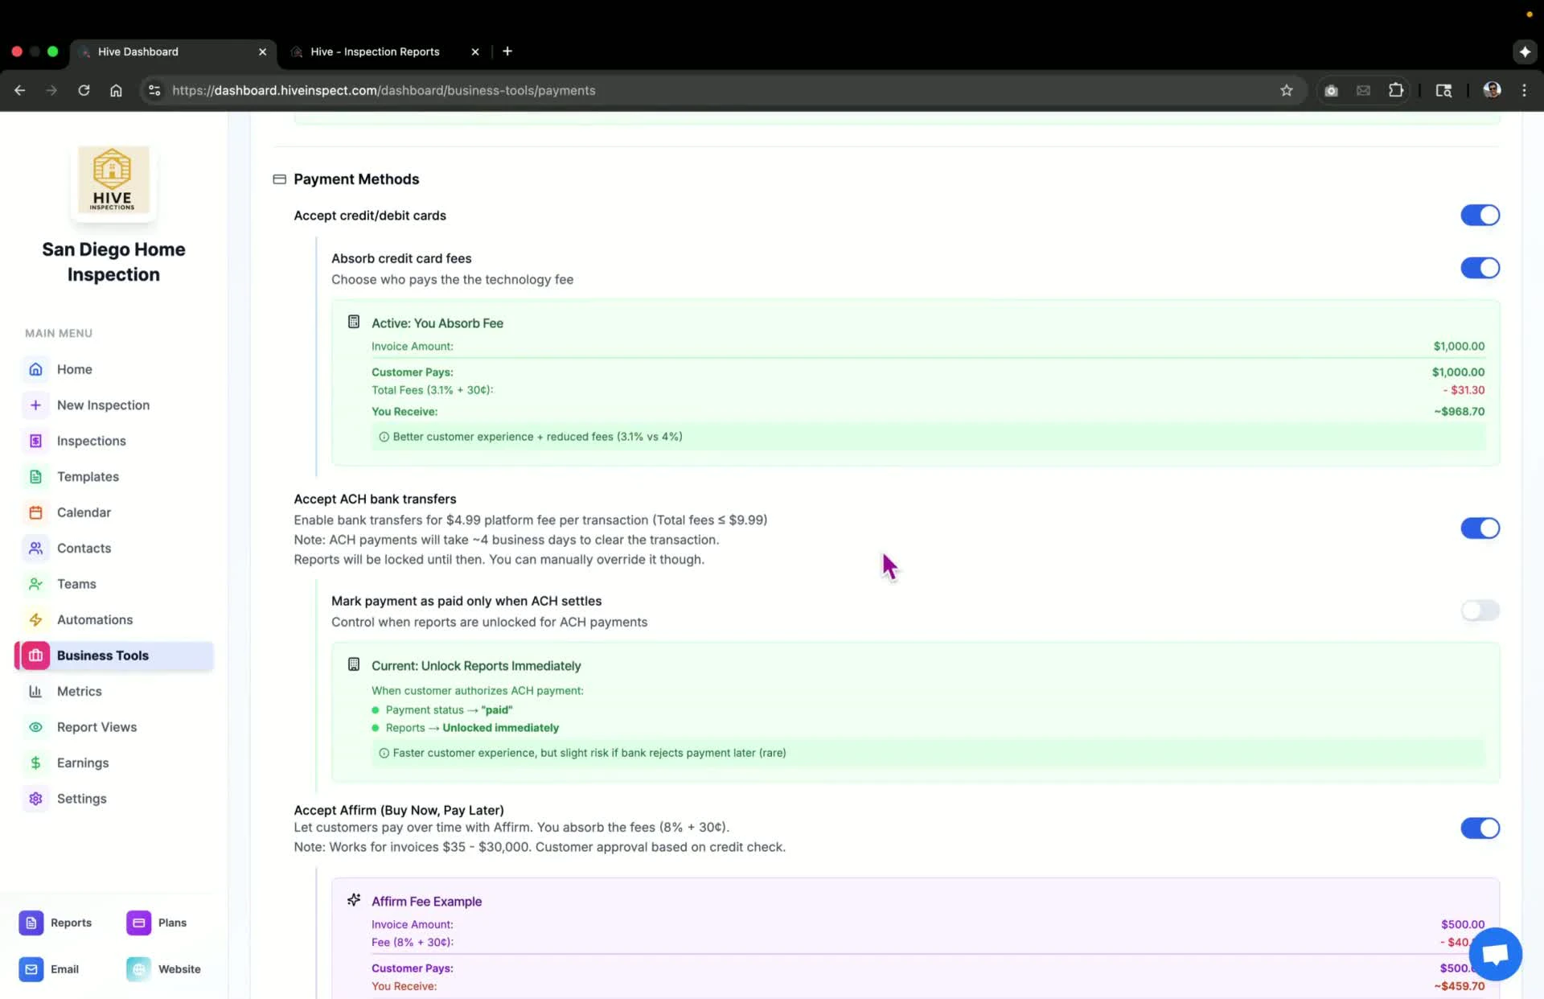
Task: Click the Website shortcut icon
Action: click(x=138, y=969)
